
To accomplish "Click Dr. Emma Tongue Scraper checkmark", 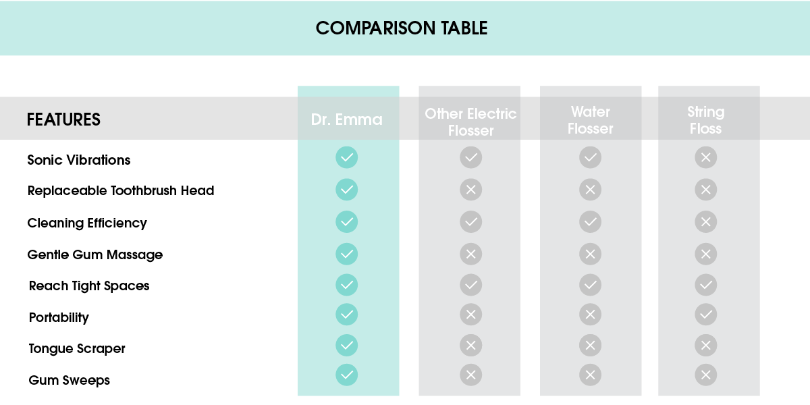I will point(347,346).
